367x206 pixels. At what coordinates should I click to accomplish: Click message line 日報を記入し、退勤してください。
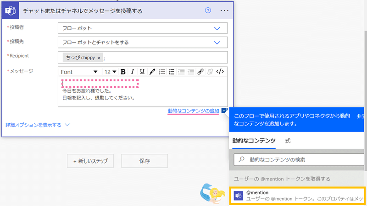coord(99,98)
